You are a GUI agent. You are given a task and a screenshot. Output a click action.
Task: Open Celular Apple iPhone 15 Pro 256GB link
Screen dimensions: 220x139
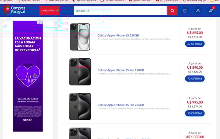(121, 105)
